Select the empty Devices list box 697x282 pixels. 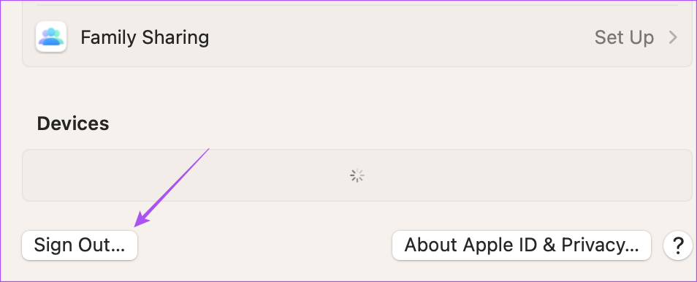357,175
